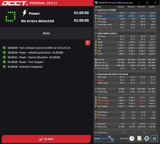Viewport: 160px width, 144px height.
Task: Click the Power lightning bolt icon in OCCT
Action: click(x=24, y=13)
